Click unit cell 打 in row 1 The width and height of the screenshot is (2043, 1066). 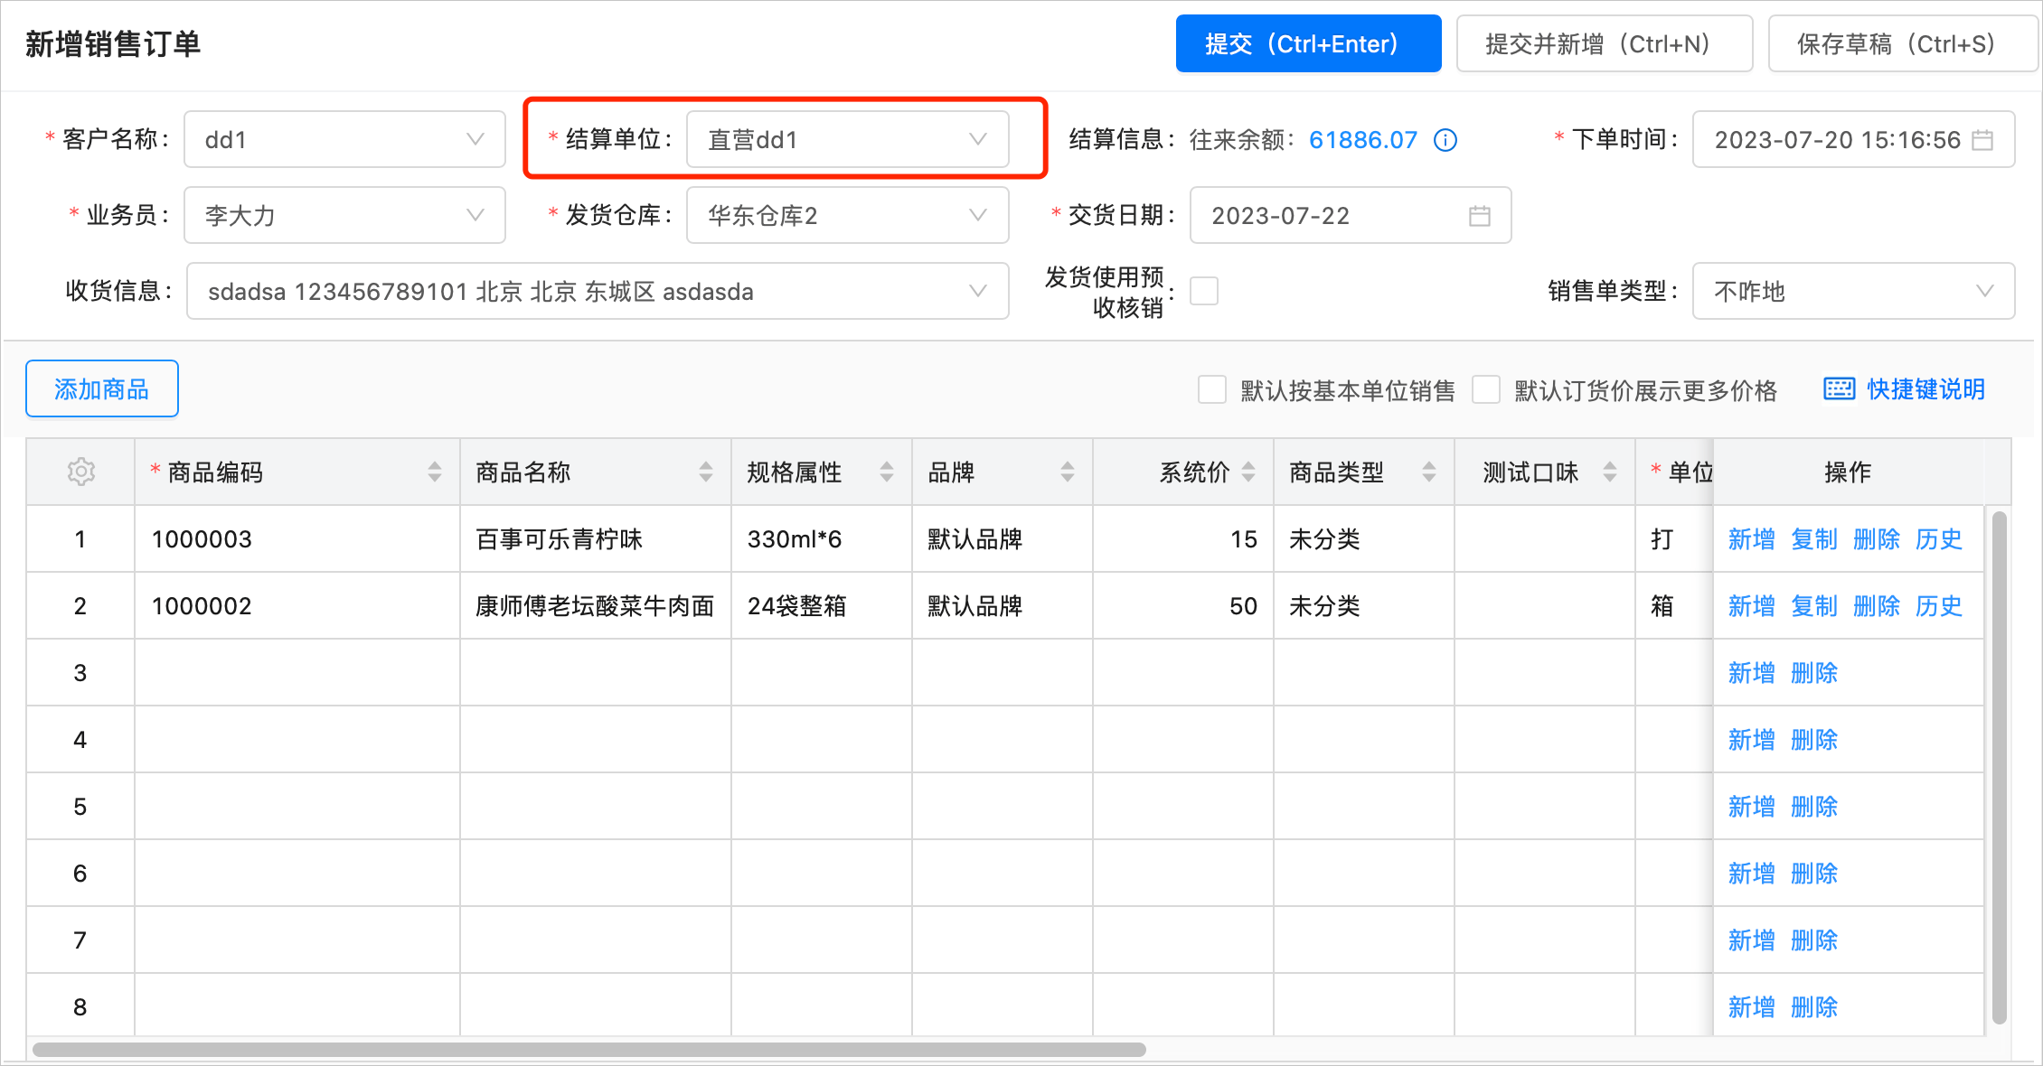pyautogui.click(x=1674, y=539)
